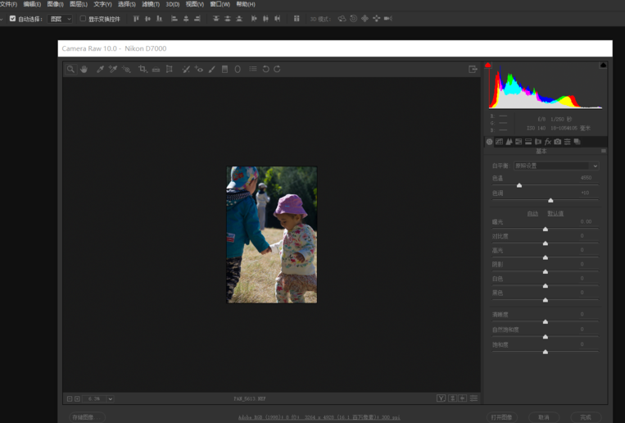Open the zoom level dropdown

point(110,398)
